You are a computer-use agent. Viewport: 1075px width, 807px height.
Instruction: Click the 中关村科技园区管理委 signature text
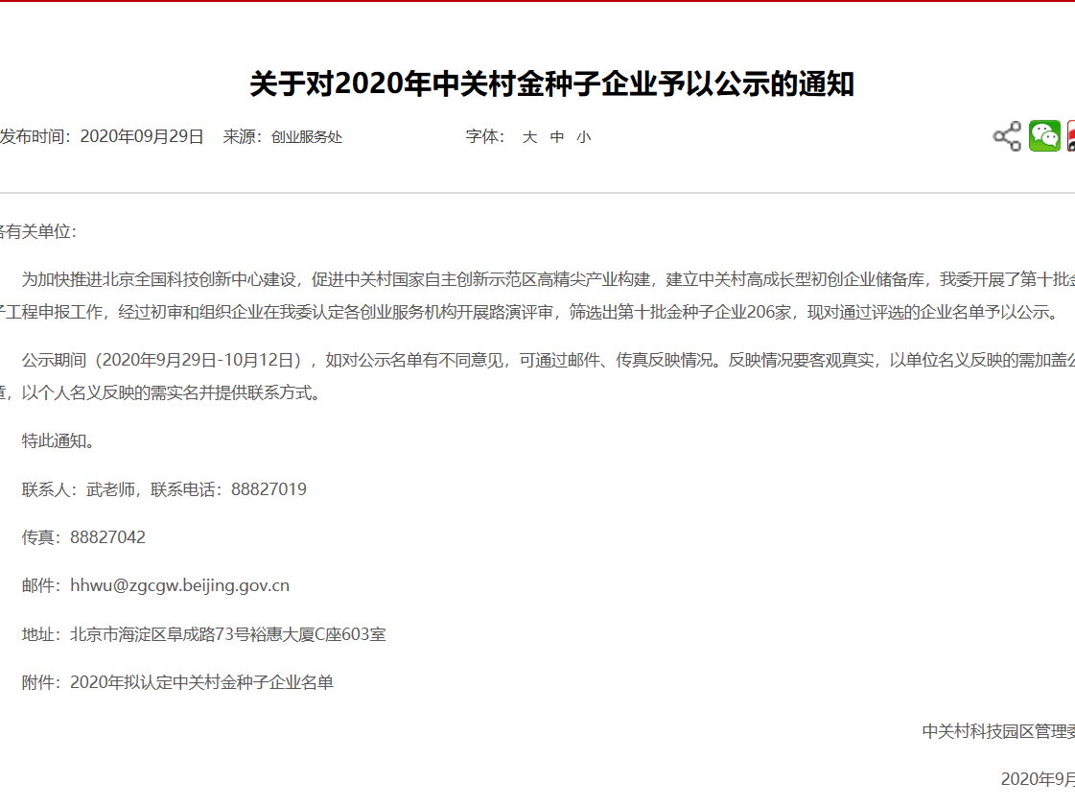[997, 731]
